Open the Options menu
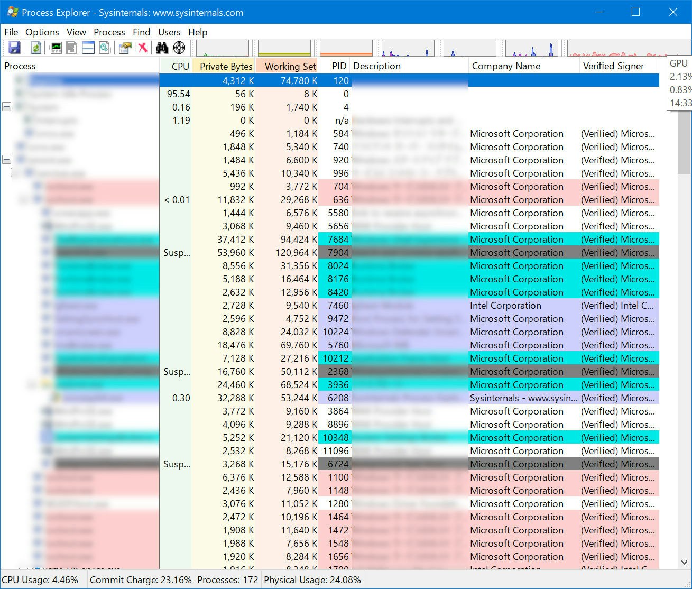 (42, 32)
